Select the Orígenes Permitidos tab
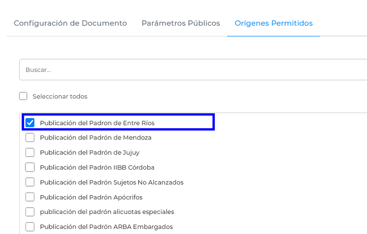The image size is (367, 234). coord(273,23)
